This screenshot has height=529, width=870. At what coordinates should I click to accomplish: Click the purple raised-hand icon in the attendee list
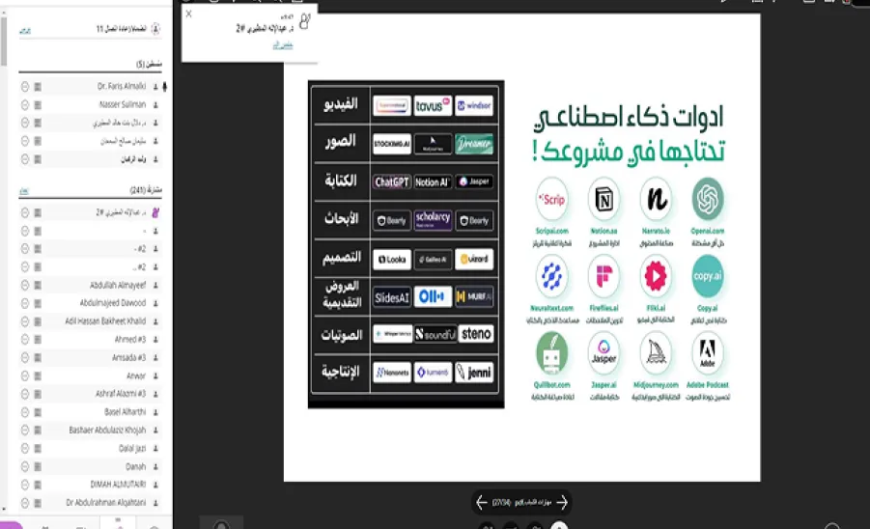155,212
